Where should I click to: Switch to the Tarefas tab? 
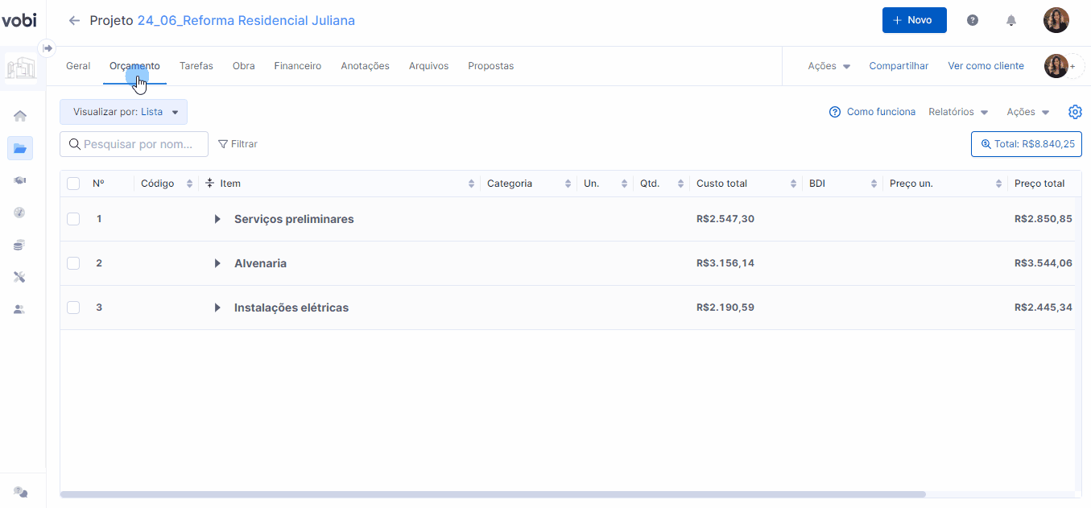(196, 66)
